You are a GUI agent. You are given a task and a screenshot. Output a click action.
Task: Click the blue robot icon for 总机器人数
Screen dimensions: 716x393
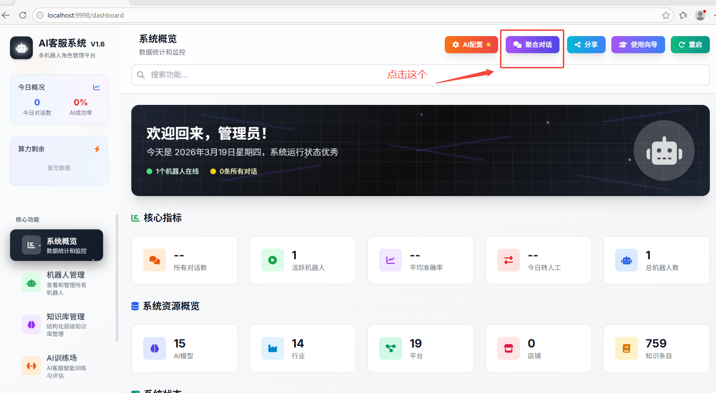[627, 260]
